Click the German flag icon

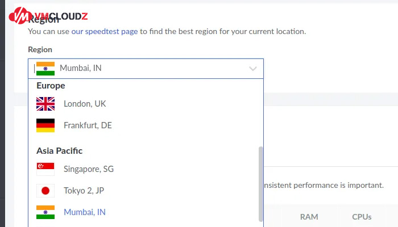(x=45, y=125)
